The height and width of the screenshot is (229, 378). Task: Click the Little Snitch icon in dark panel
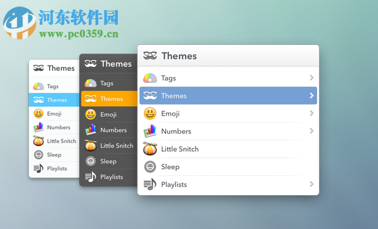point(90,145)
